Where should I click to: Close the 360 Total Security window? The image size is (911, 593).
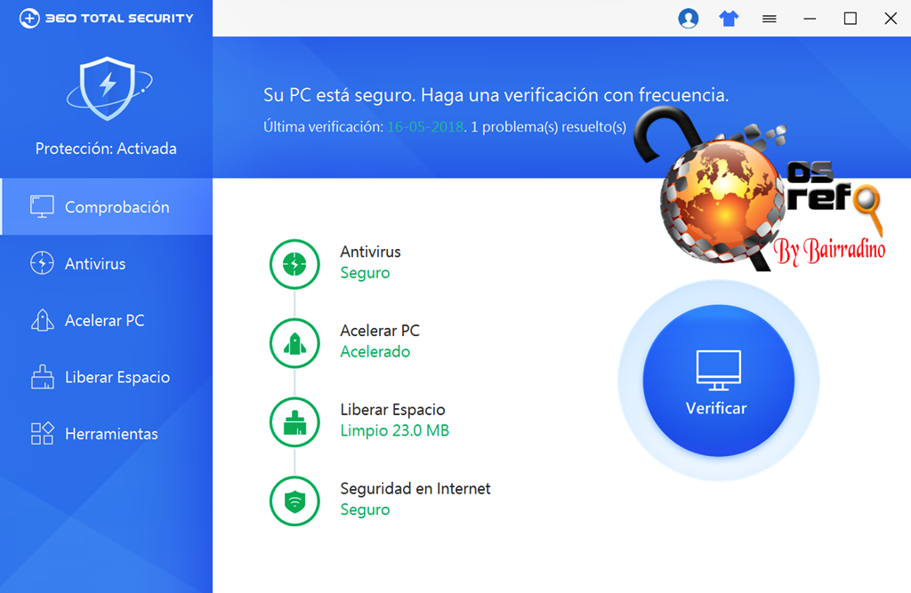click(x=891, y=19)
